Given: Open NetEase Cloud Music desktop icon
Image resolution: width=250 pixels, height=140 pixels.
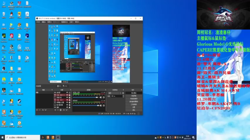Looking at the screenshot, I should (x=12, y=37).
